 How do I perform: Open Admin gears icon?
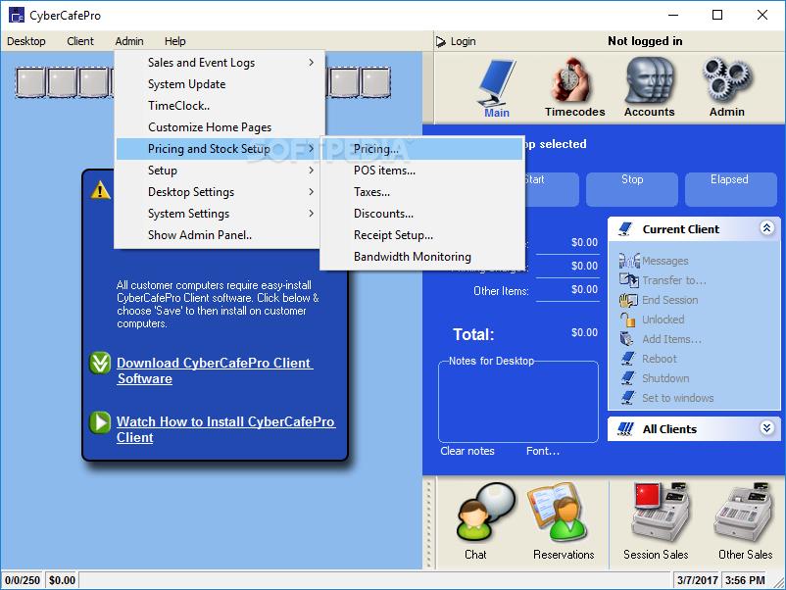727,80
